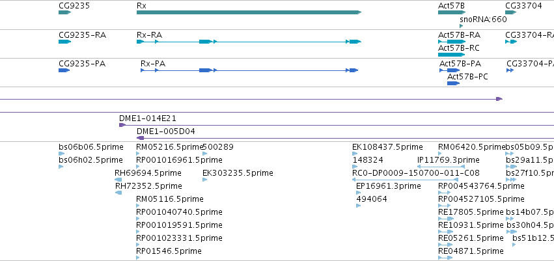Click the EK108437.5prime EST label
The image size is (554, 261).
(x=387, y=147)
